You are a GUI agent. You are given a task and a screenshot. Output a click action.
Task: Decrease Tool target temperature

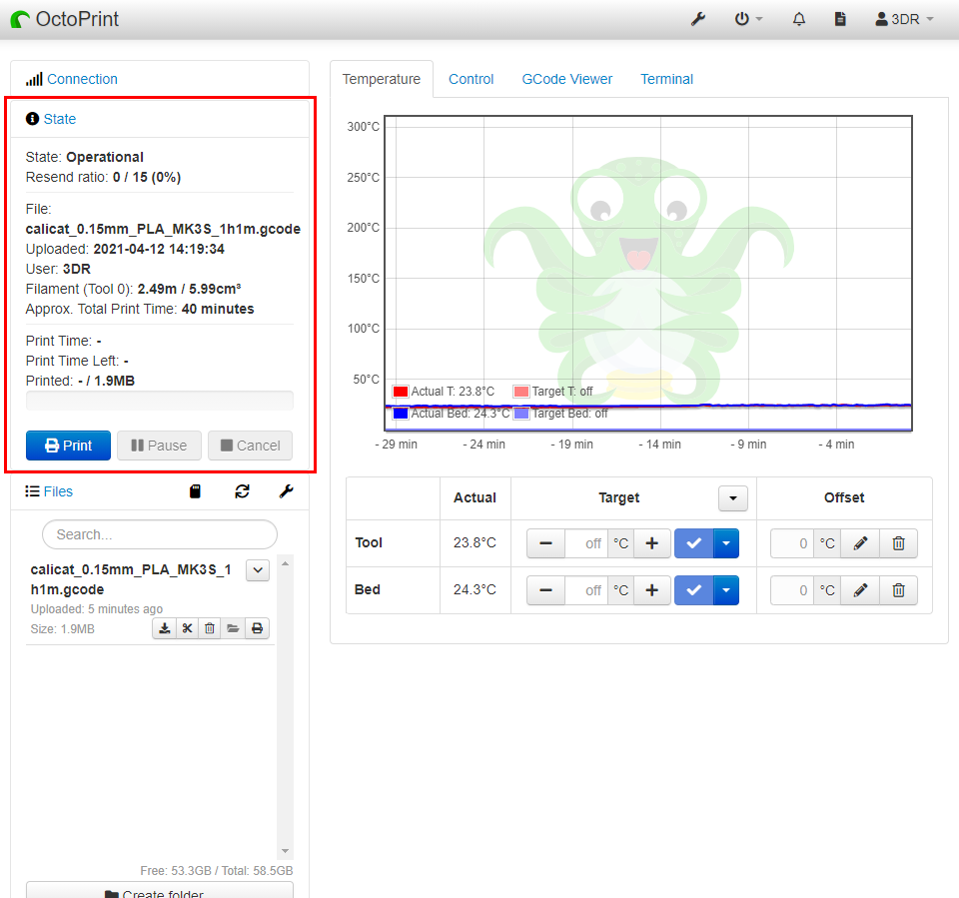point(546,543)
